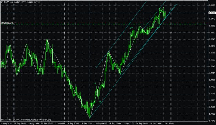Click the 1 Oct 12:00 time label
Screen dimensions: 216x125
(169, 123)
